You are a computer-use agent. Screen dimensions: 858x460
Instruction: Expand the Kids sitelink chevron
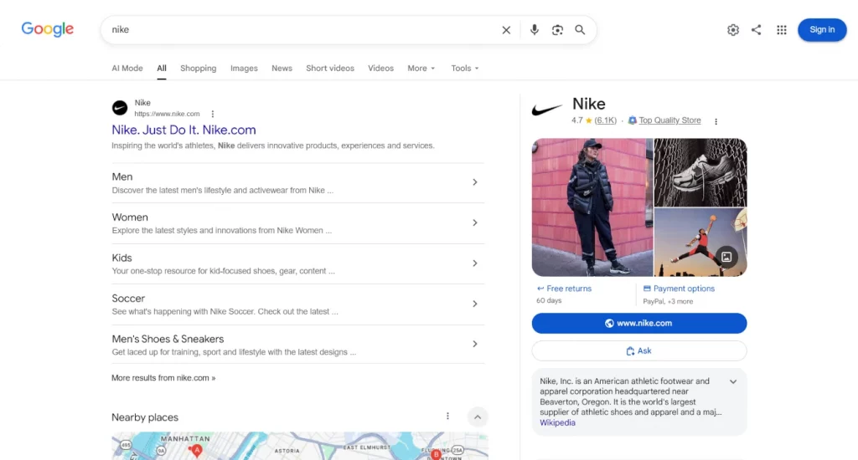pyautogui.click(x=475, y=263)
